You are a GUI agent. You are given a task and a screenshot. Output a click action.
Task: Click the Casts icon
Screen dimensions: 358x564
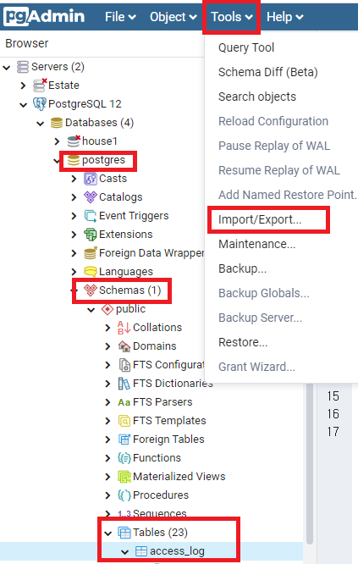pos(91,179)
